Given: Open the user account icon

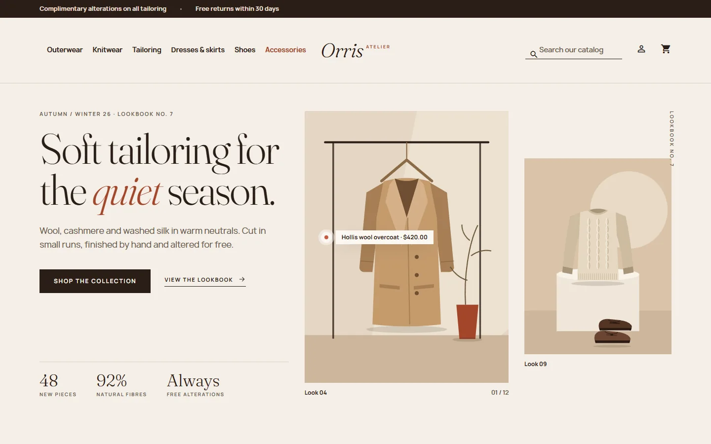Looking at the screenshot, I should tap(641, 49).
